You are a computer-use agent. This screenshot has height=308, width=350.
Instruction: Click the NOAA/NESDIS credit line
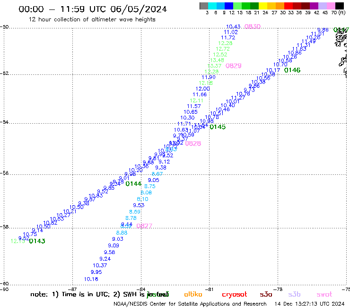190,304
